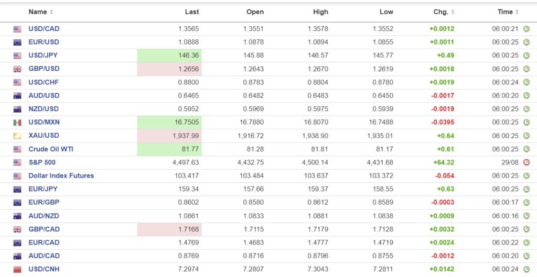Click the US flag icon beside USD/CAD
This screenshot has height=277, width=537.
coord(17,29)
